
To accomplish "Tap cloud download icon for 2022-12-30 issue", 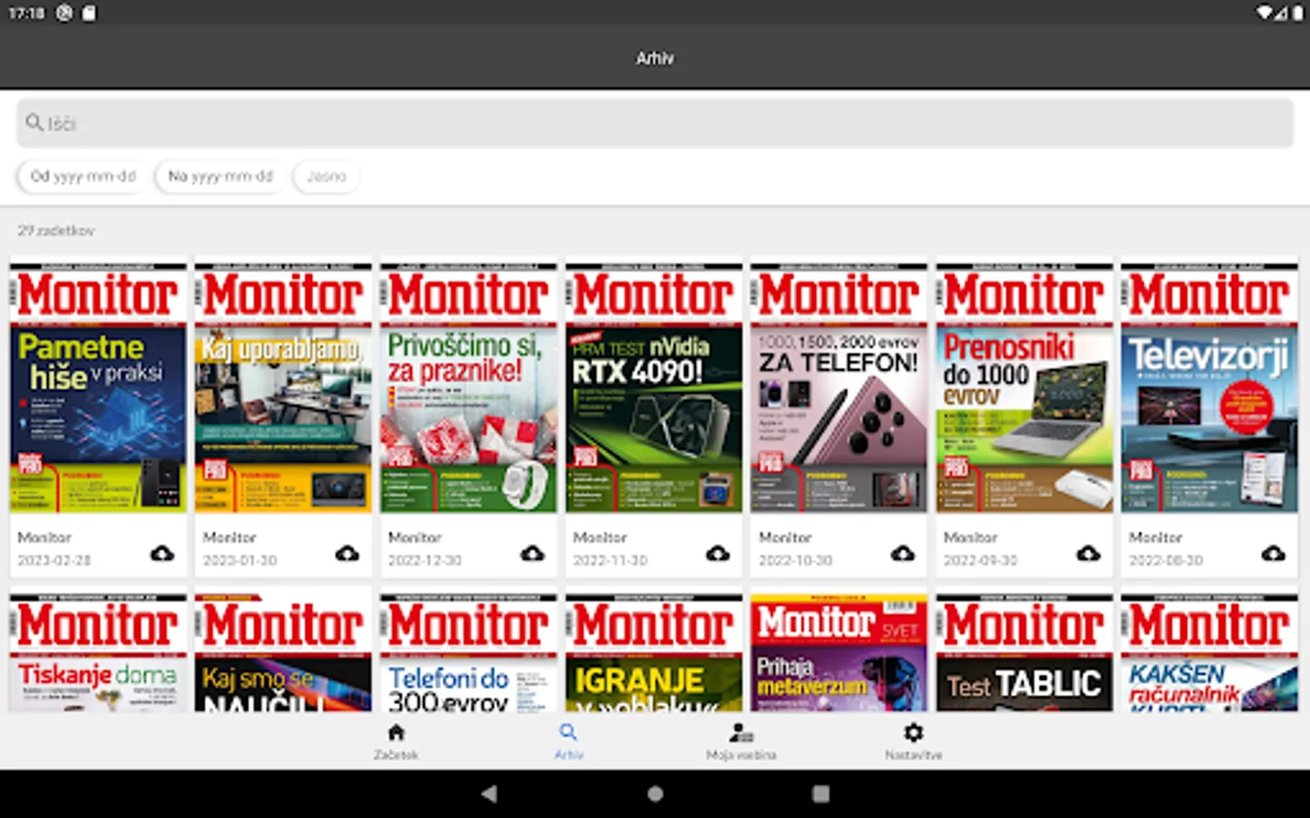I will (532, 554).
